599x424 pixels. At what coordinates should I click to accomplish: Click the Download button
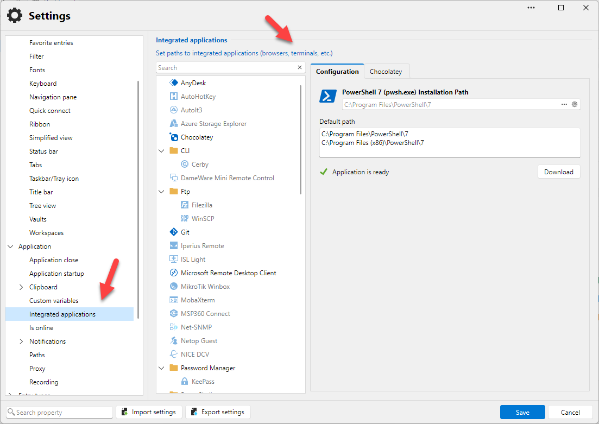tap(559, 172)
